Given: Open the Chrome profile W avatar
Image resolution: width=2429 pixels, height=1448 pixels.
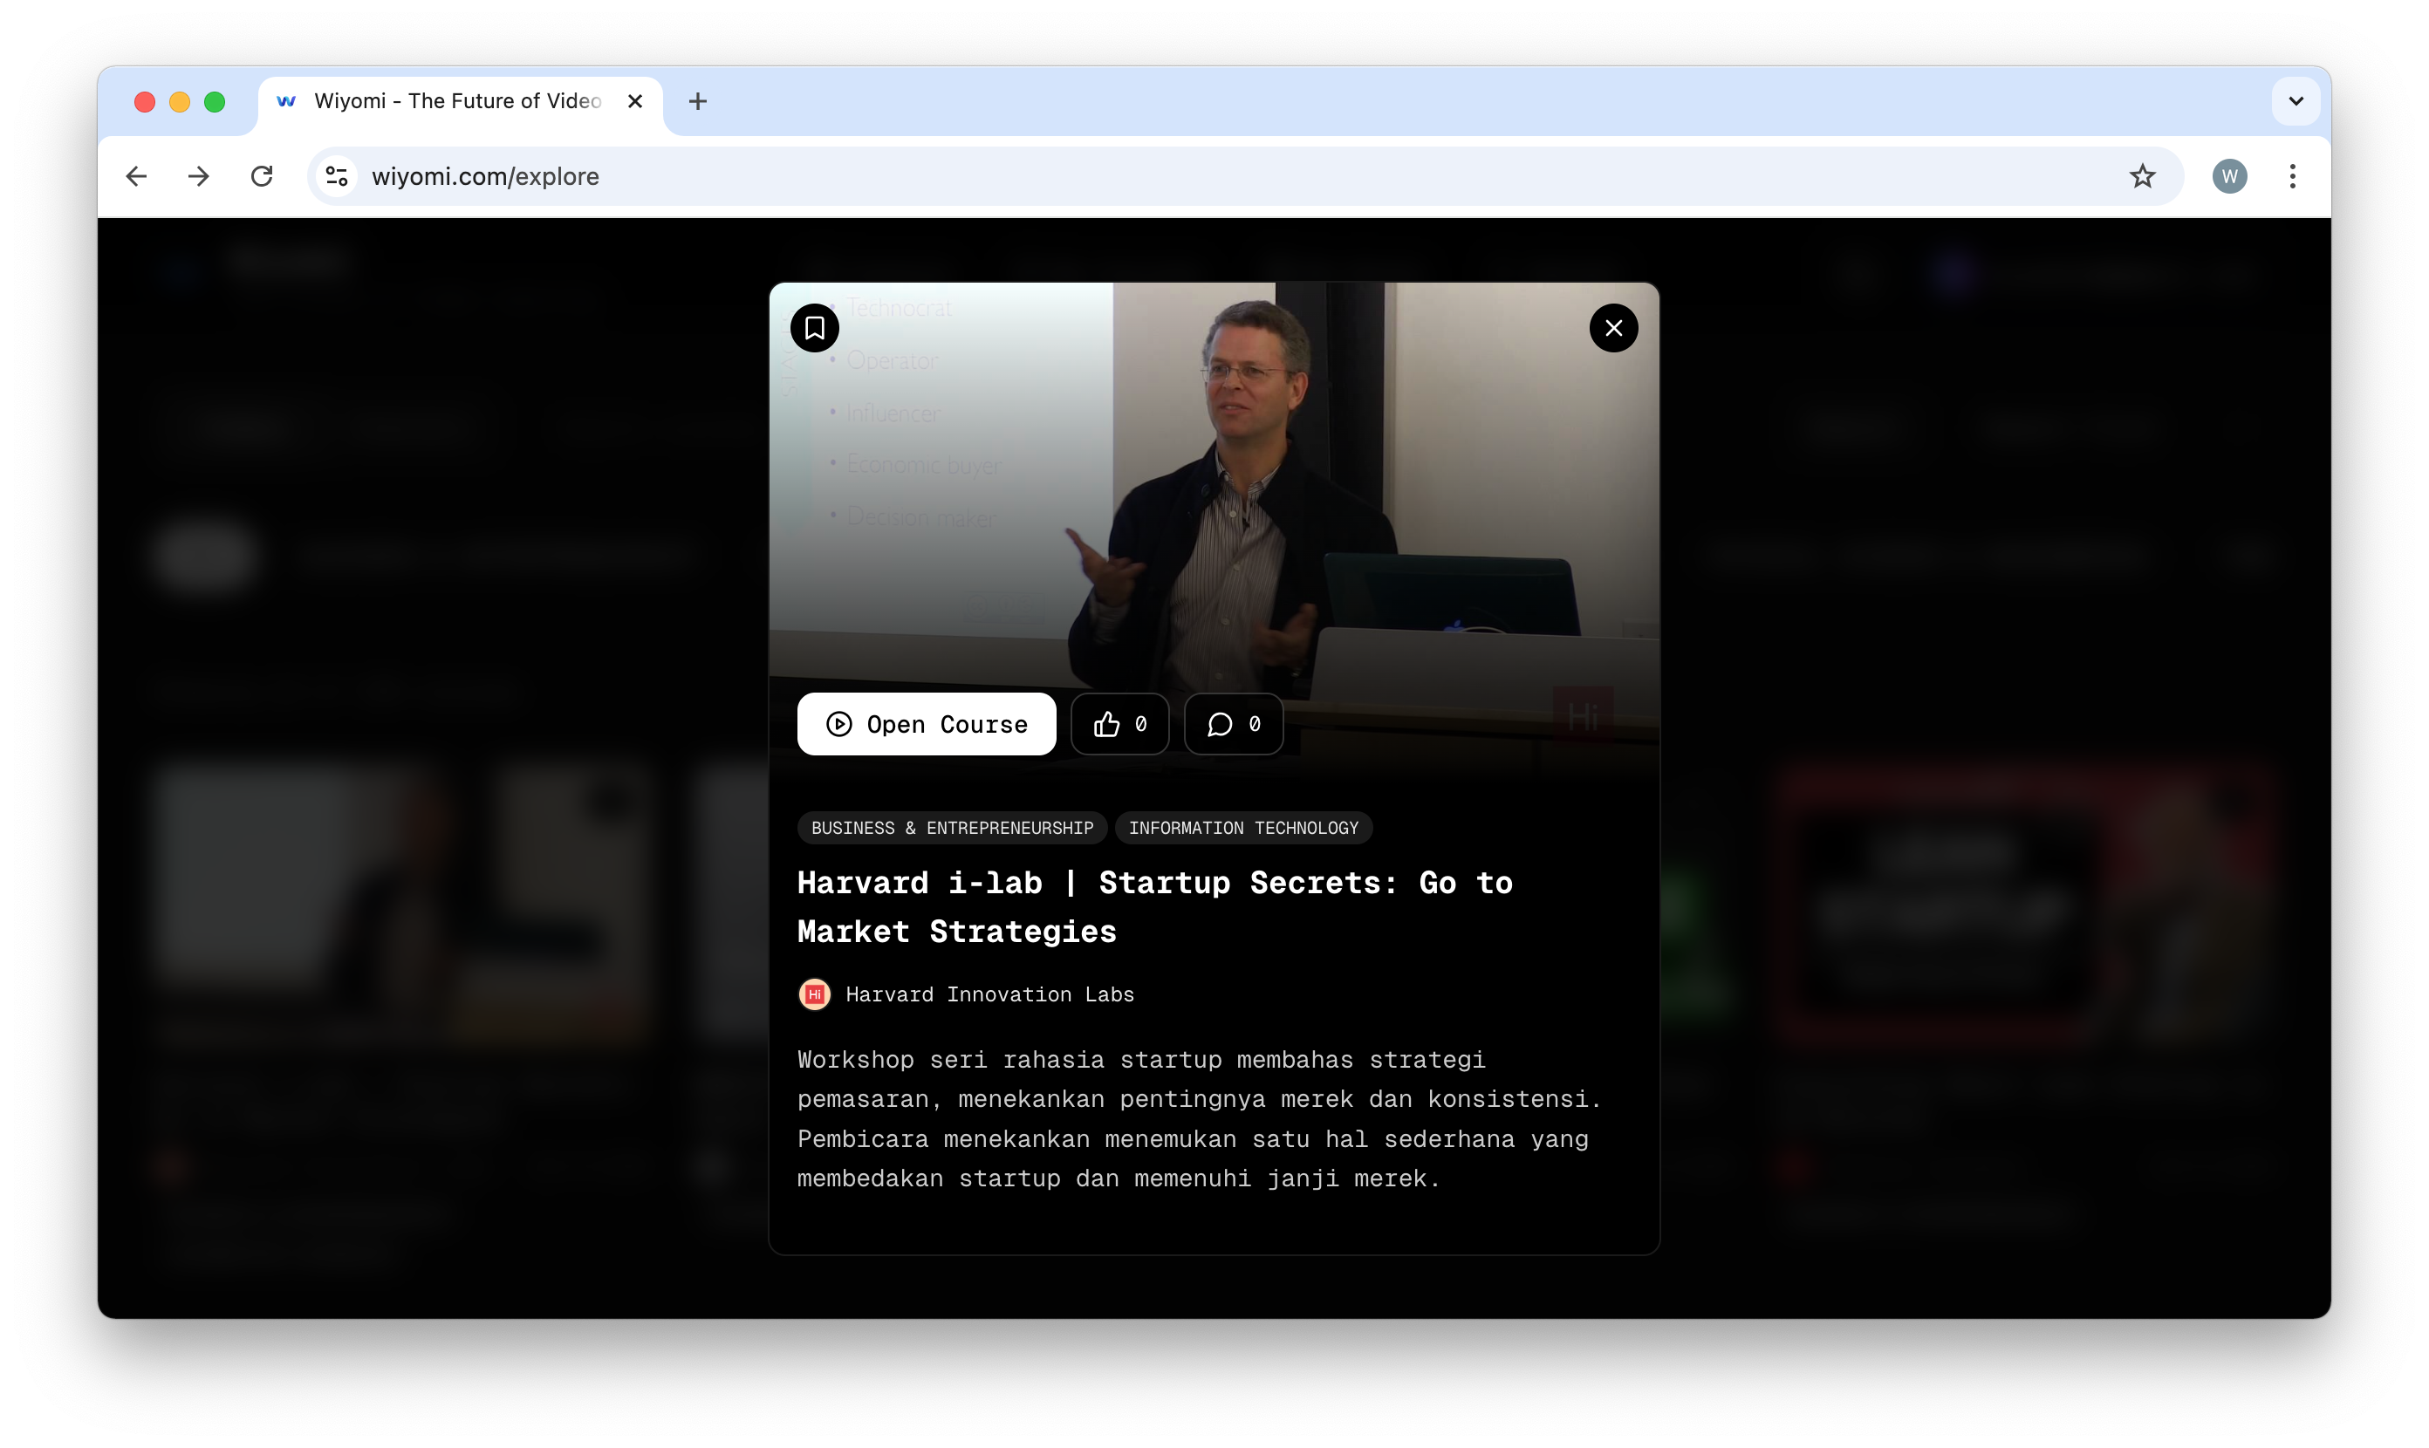Looking at the screenshot, I should (x=2229, y=176).
